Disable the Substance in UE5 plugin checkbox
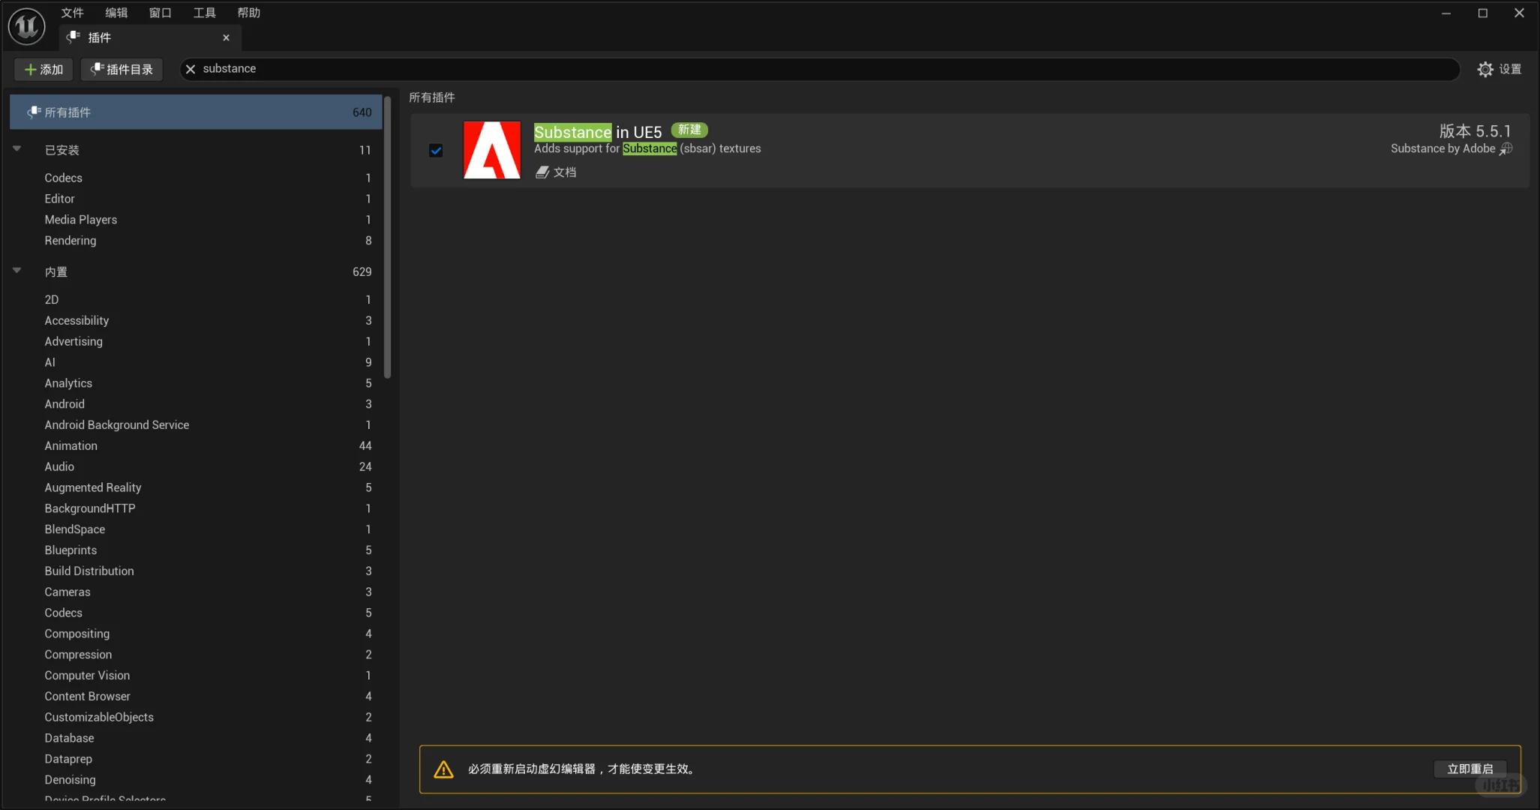 click(436, 151)
